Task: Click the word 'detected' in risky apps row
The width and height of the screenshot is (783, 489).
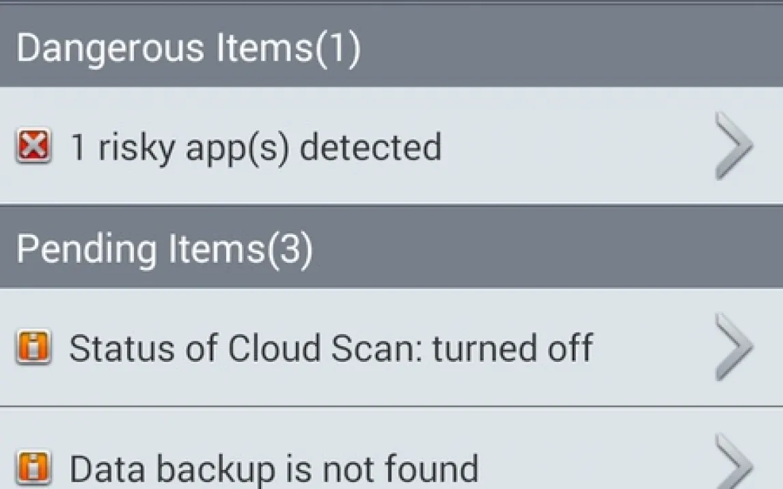Action: point(370,146)
